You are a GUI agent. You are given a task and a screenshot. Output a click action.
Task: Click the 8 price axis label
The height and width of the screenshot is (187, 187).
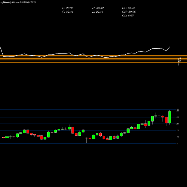tap(177, 144)
